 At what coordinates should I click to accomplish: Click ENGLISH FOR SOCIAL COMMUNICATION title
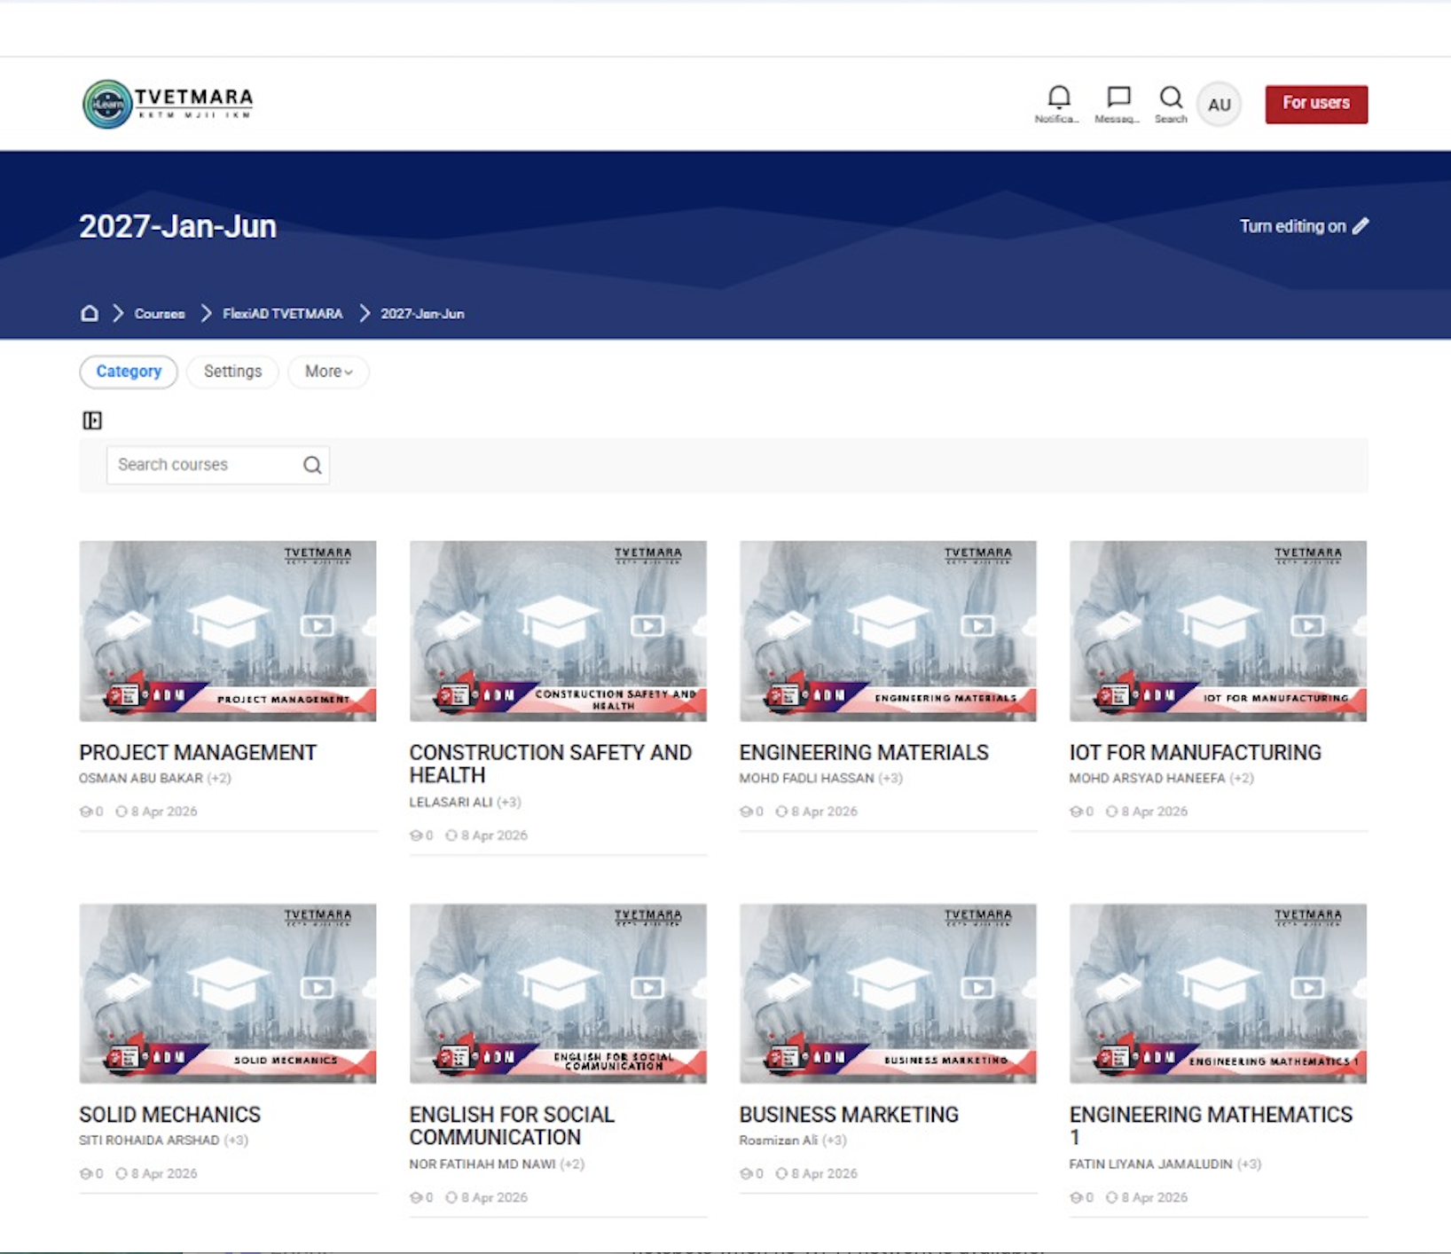[512, 1125]
